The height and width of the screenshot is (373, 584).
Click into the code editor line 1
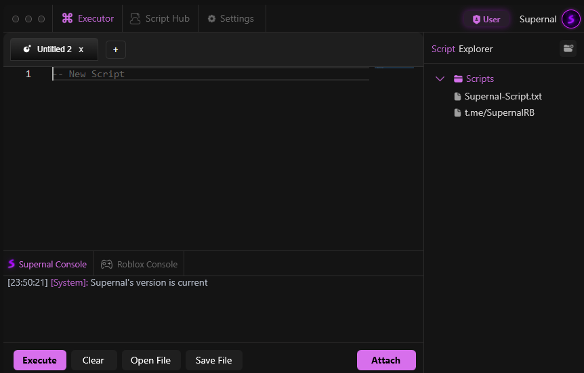point(211,74)
